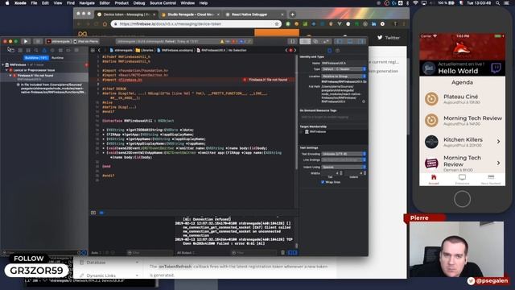Image resolution: width=515 pixels, height=290 pixels.
Task: Hide the debug area toggle below the editor
Action: click(x=93, y=213)
